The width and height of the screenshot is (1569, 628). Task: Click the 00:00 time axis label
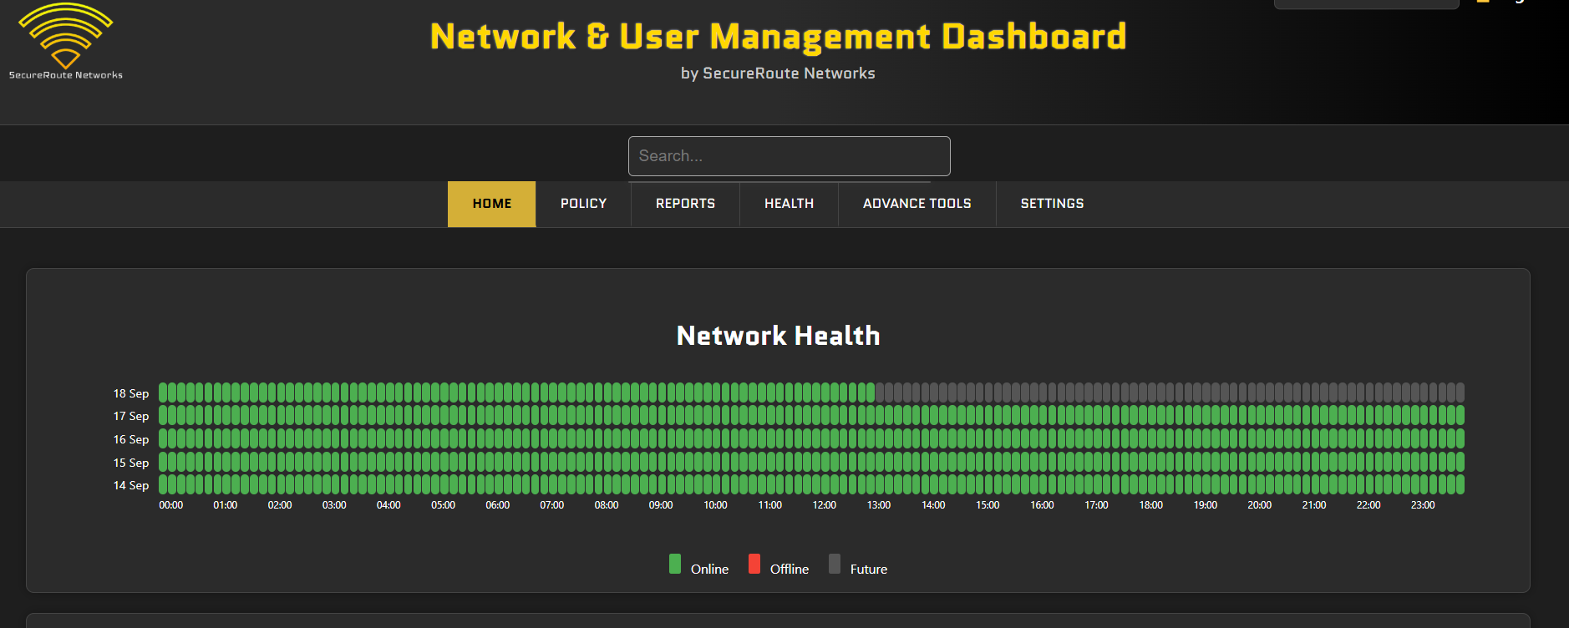pos(171,505)
